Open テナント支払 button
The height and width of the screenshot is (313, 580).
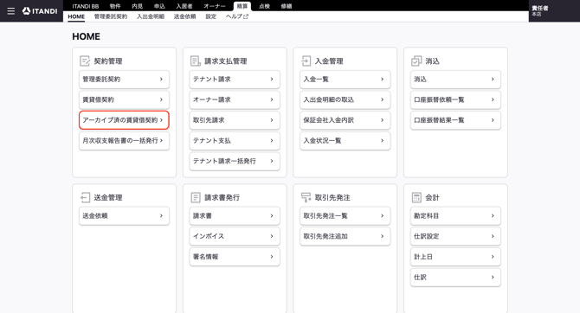click(235, 141)
